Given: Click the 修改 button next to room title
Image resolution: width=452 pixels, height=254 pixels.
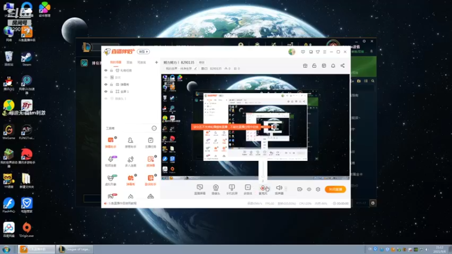Looking at the screenshot, I should (x=202, y=63).
